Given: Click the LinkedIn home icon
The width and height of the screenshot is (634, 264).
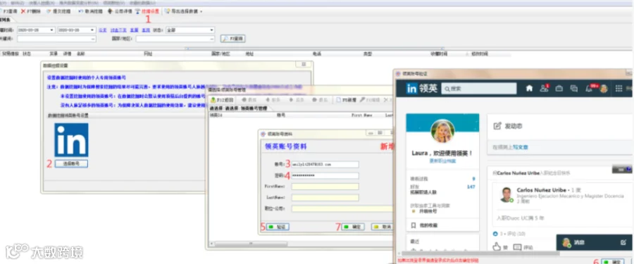Looking at the screenshot, I should click(x=529, y=89).
